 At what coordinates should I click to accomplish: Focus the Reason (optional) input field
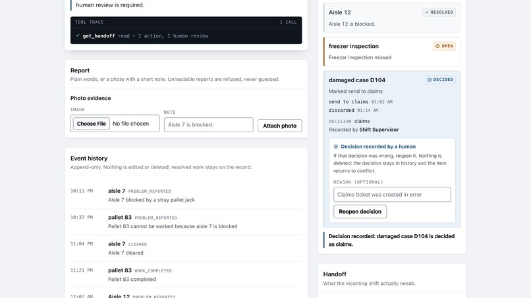pos(392,195)
